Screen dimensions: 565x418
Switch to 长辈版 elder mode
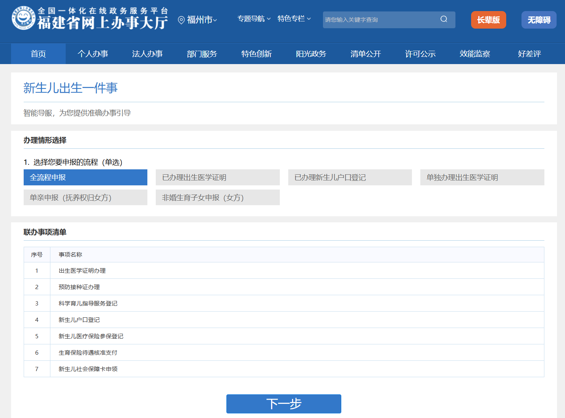click(x=488, y=20)
